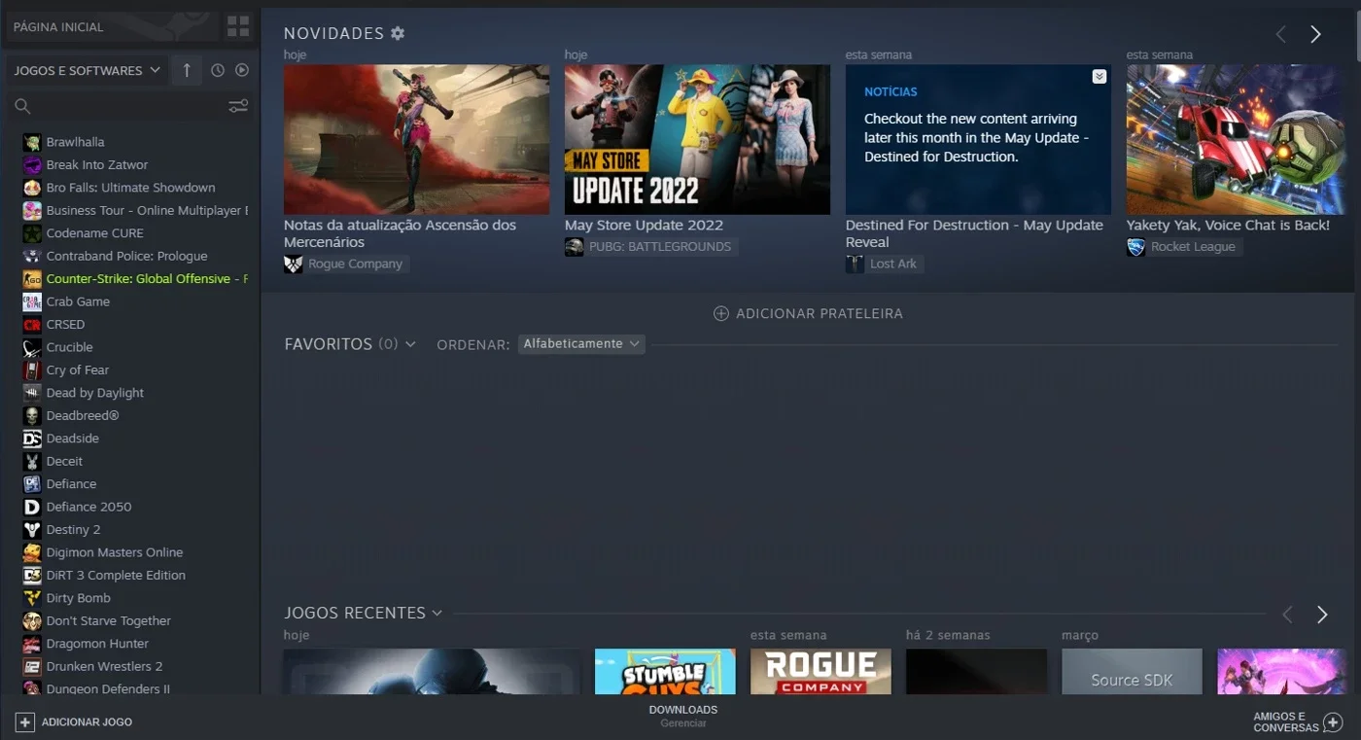Select Business Tour - Online Multiplayer entry
This screenshot has height=740, width=1361.
[135, 211]
